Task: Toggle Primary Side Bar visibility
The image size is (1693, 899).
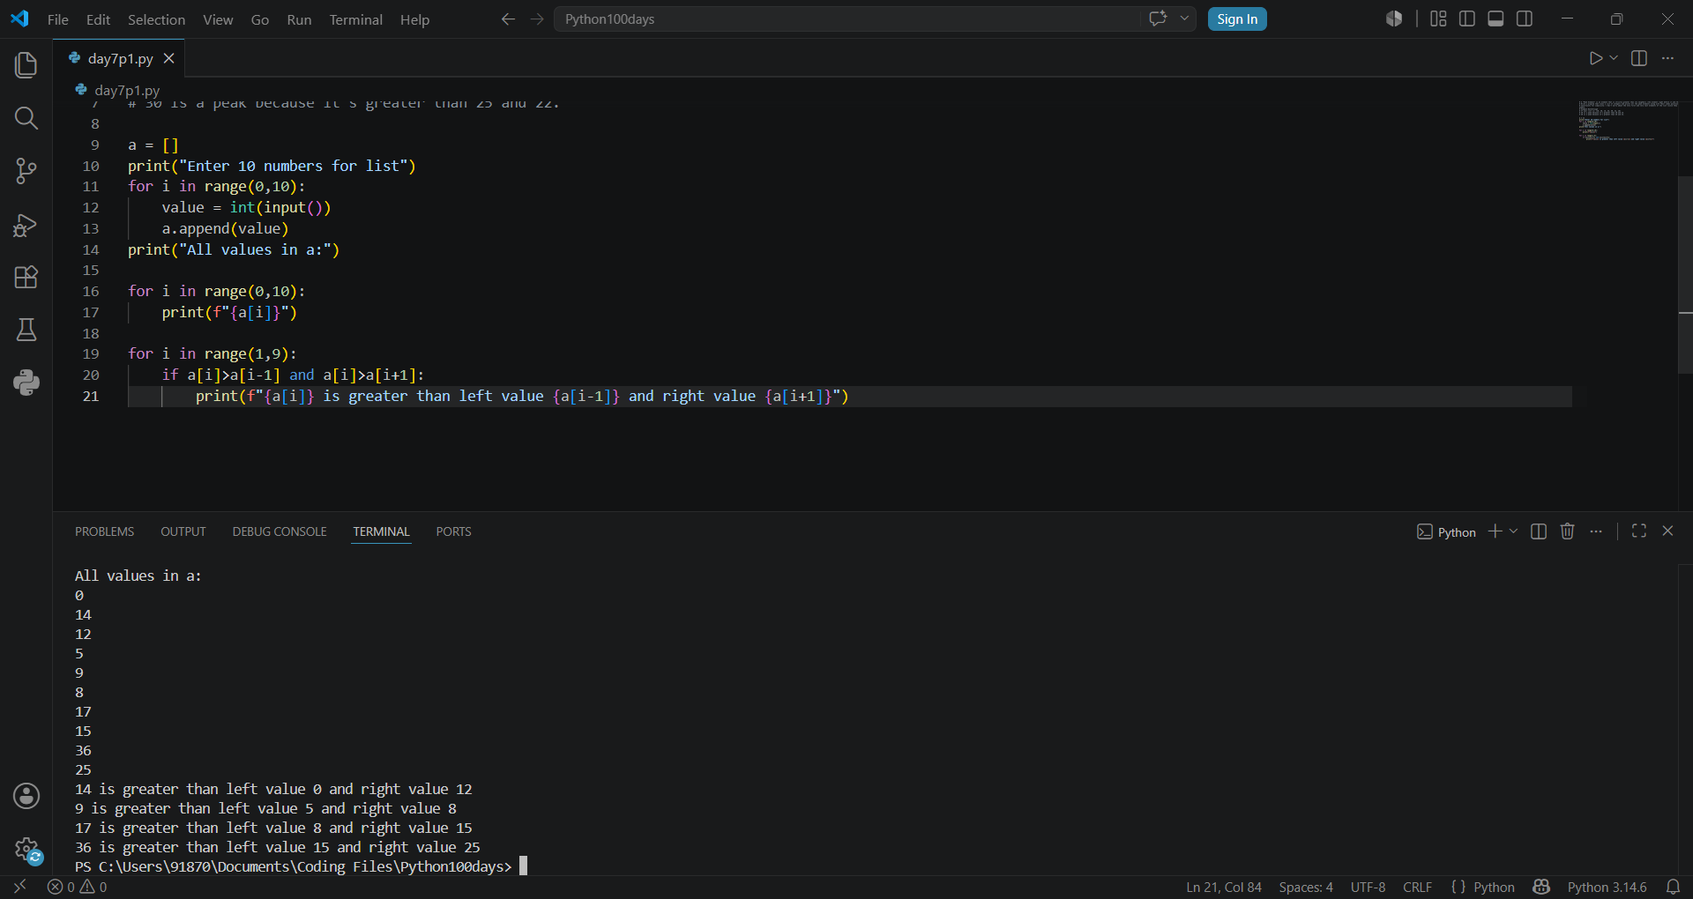Action: (1467, 19)
